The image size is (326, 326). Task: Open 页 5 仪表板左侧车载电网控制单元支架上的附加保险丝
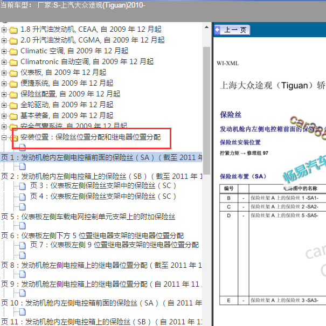[88, 217]
